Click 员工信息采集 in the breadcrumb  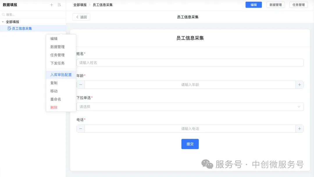(x=103, y=5)
